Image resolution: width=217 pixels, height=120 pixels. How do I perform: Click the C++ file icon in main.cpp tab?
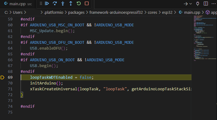[6, 4]
